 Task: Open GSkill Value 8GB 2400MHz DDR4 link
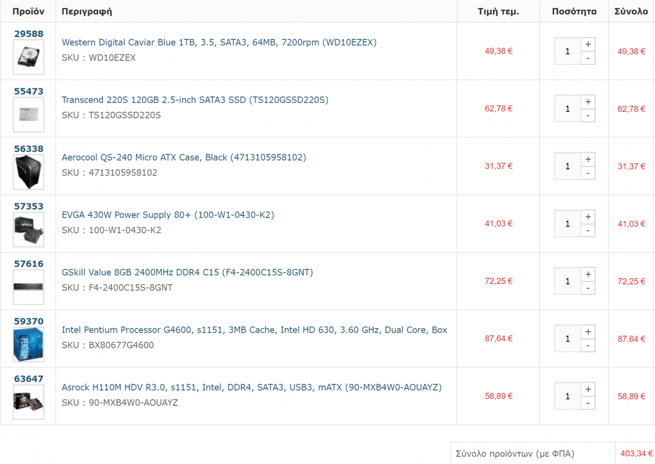tap(187, 272)
